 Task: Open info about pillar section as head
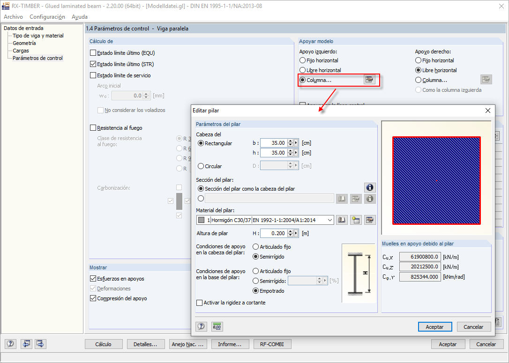(370, 187)
